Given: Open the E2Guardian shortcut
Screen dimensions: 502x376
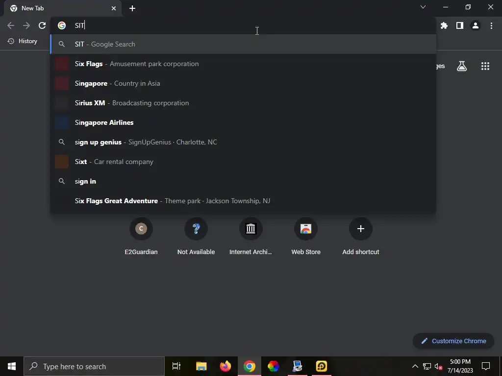Looking at the screenshot, I should point(141,236).
